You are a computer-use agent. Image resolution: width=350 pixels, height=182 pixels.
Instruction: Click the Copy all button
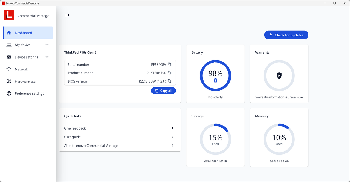163,90
